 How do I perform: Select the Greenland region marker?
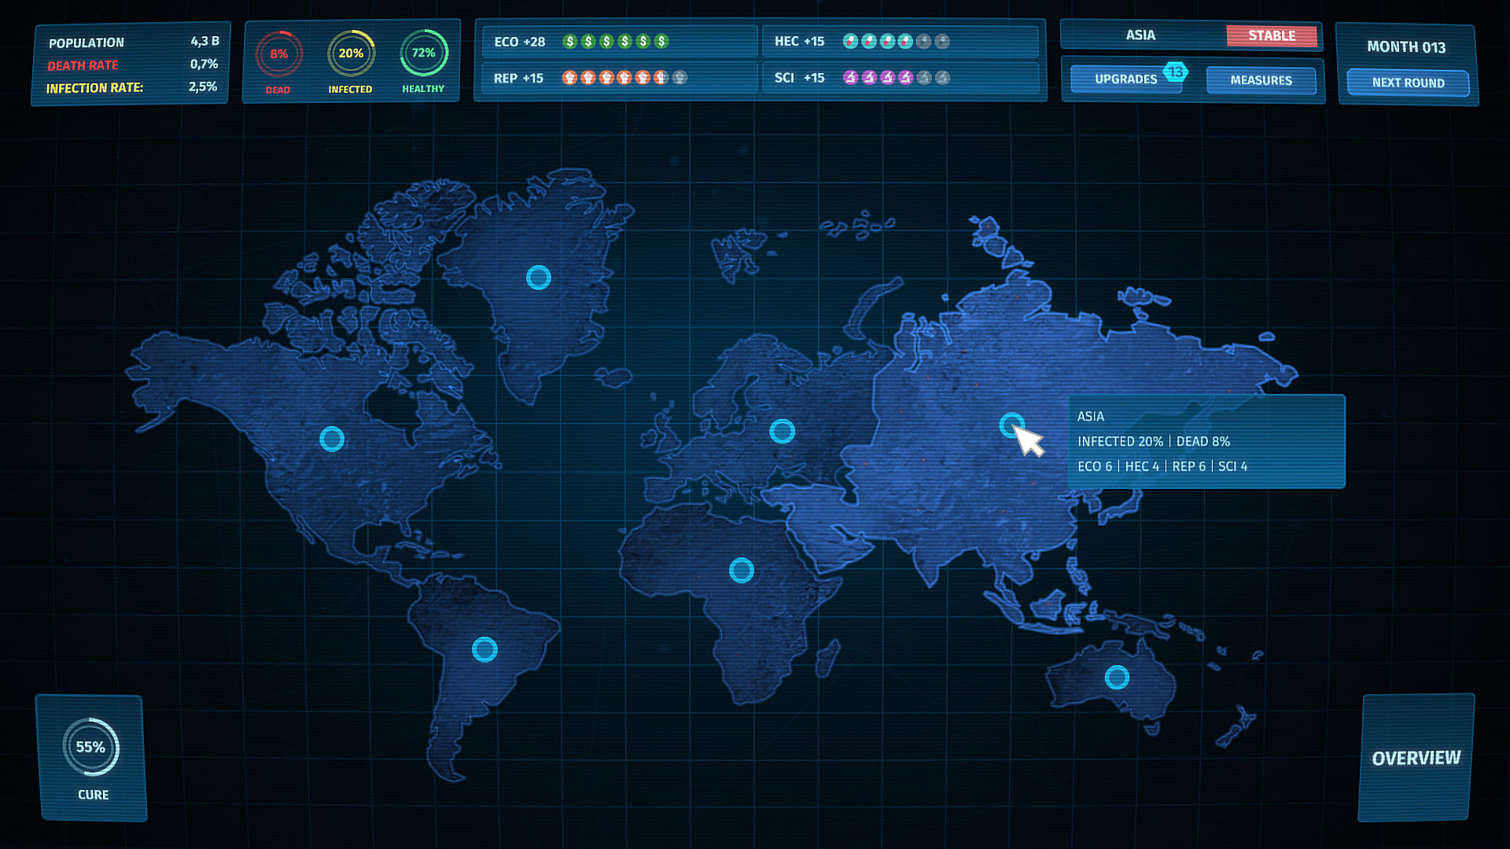pos(539,277)
